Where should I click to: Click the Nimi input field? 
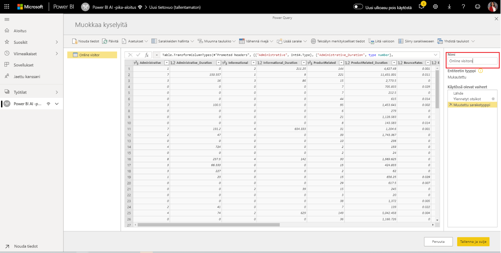coord(472,61)
